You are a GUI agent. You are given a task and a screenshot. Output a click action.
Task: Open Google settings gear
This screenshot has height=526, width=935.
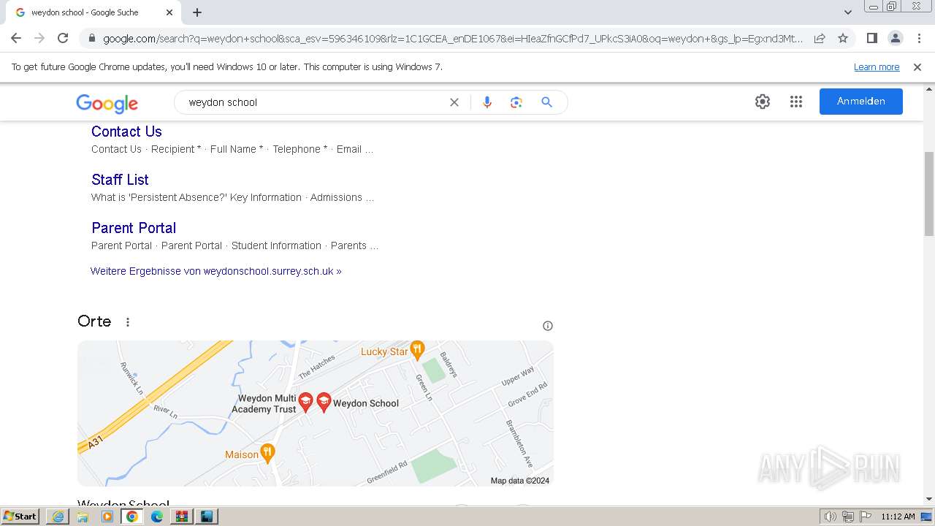pos(763,102)
